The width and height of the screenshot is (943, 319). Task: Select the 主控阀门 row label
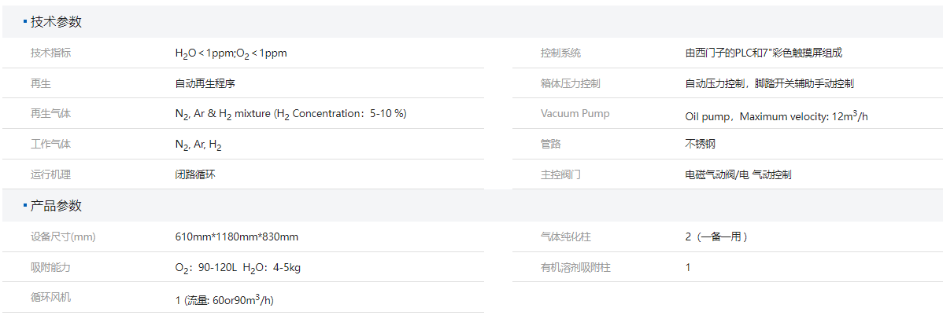560,174
